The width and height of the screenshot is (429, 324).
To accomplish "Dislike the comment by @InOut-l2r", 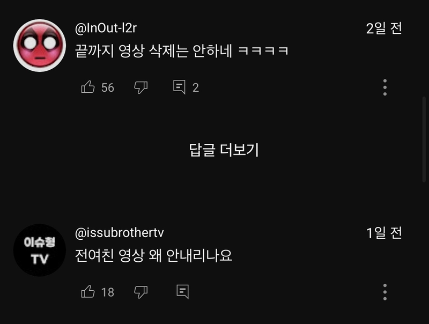I will pyautogui.click(x=141, y=87).
